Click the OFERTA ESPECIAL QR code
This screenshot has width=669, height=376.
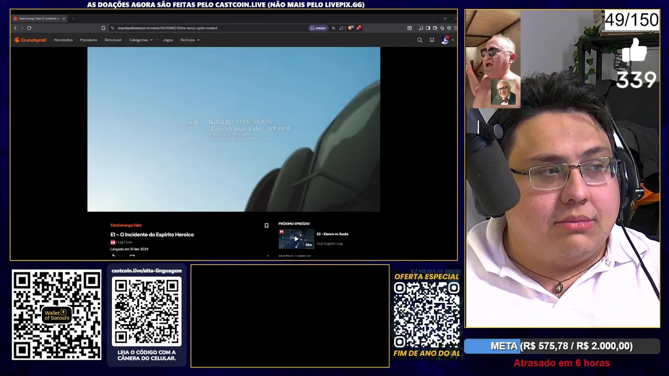426,315
